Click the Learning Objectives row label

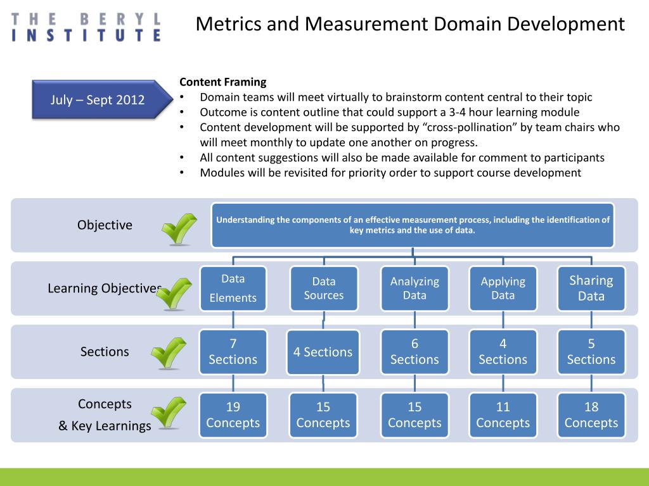(105, 289)
